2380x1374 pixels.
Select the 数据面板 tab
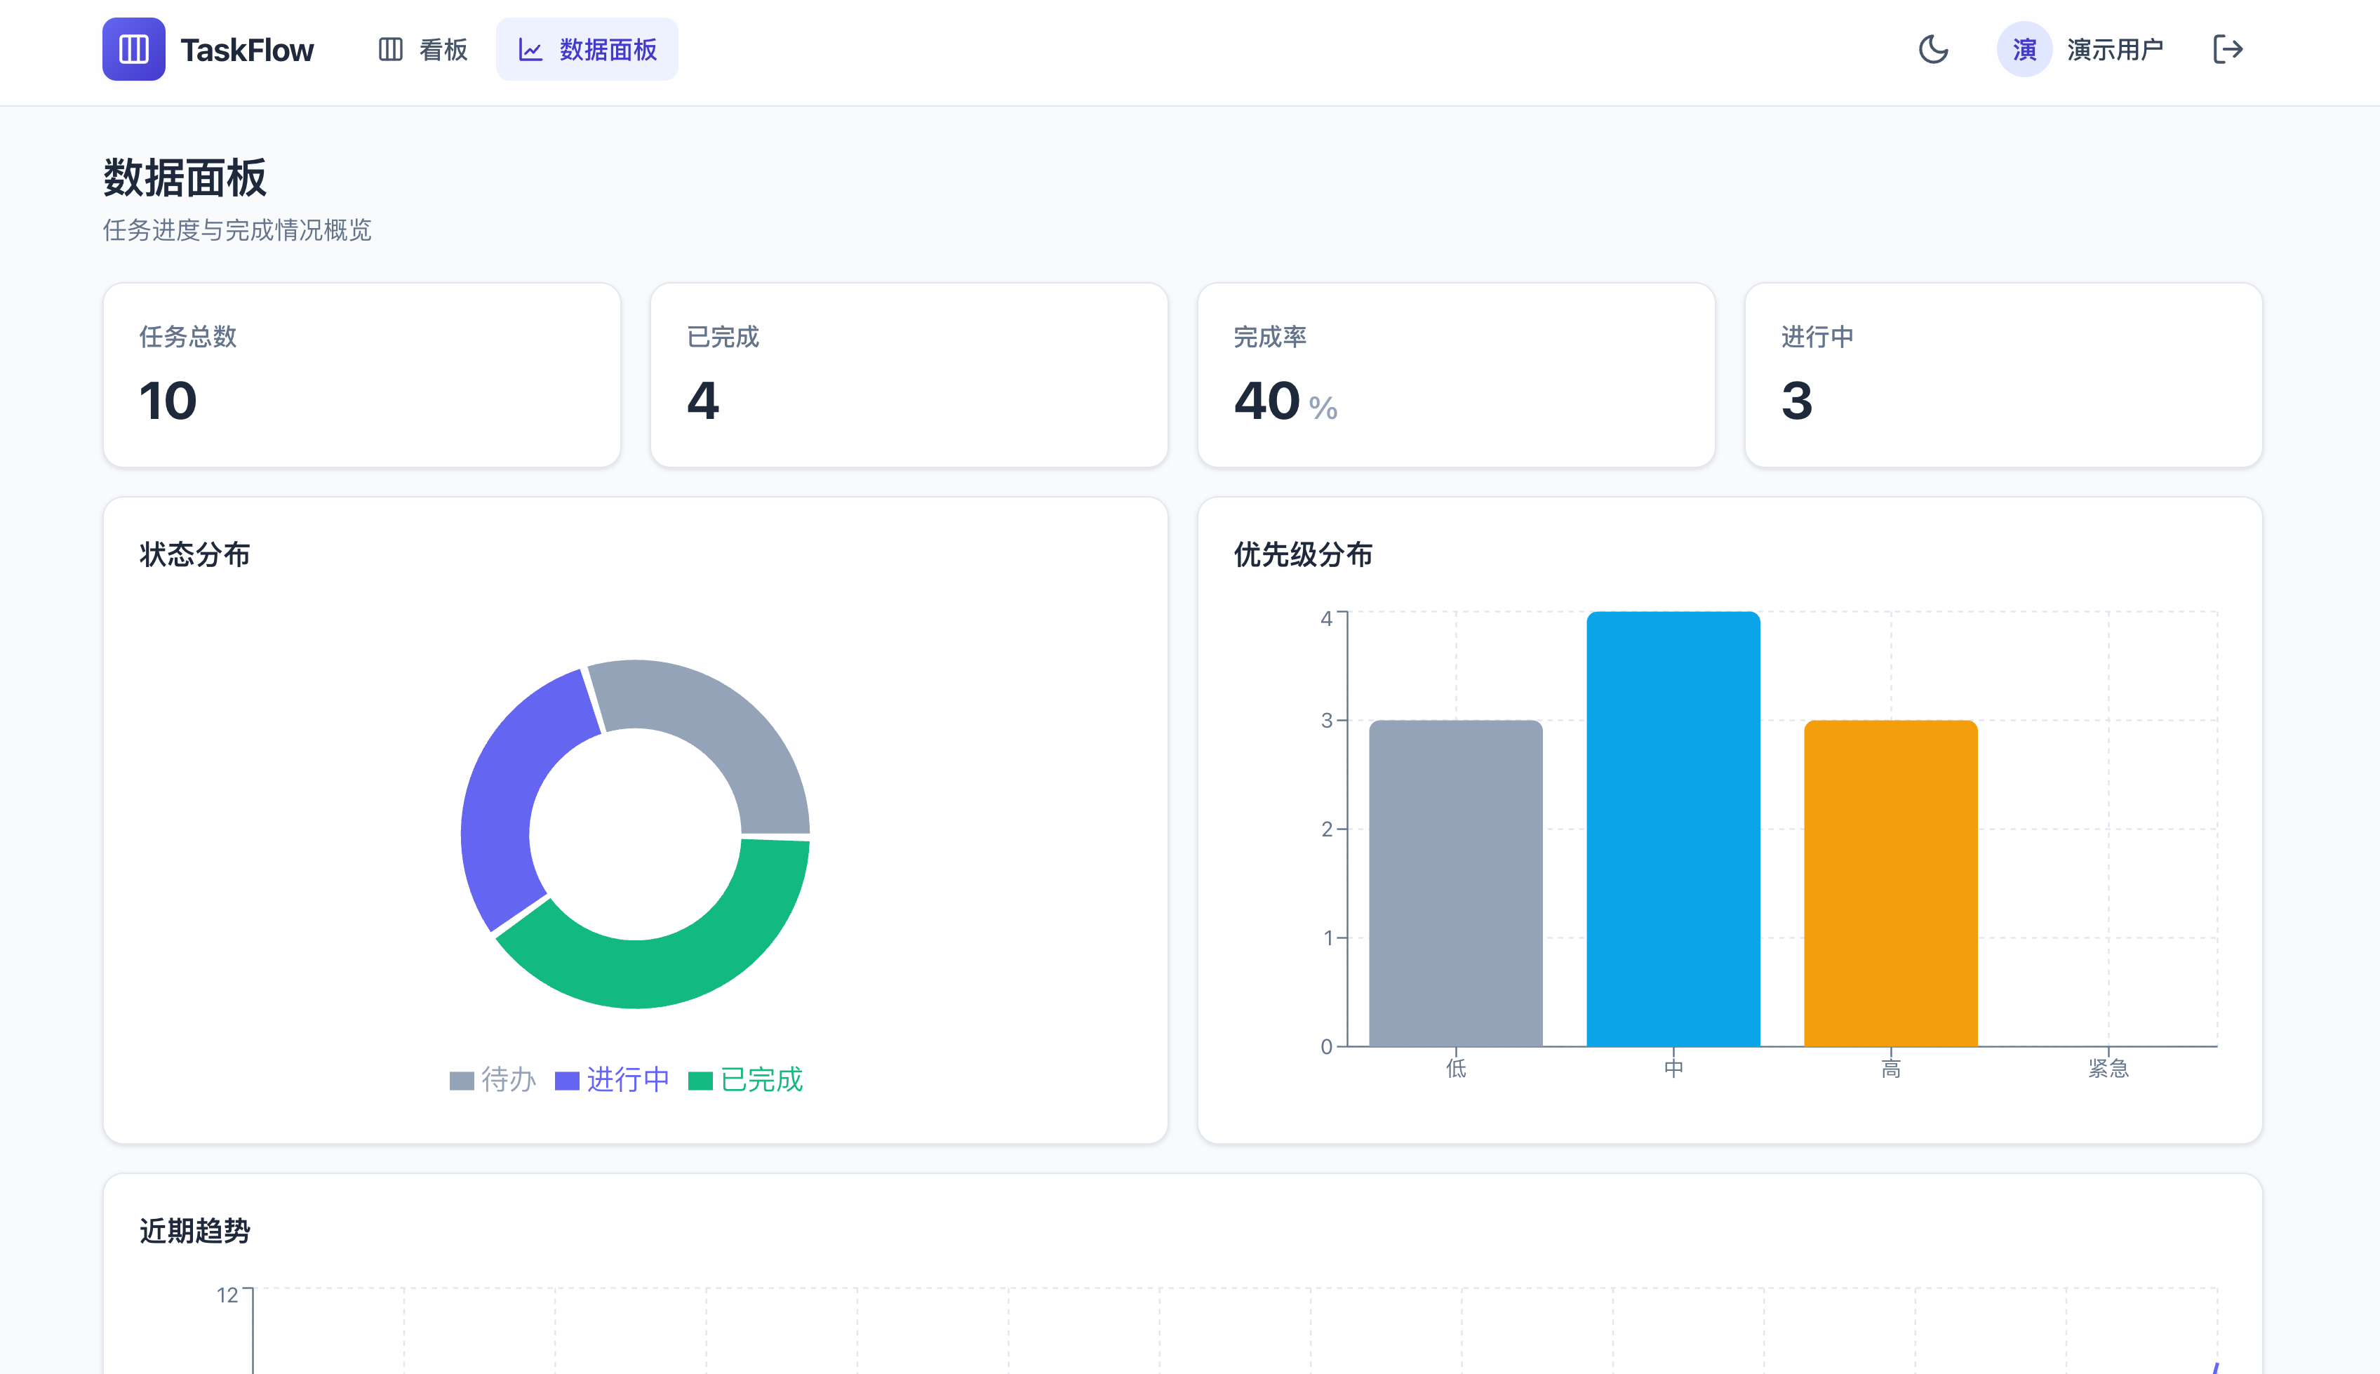(587, 49)
